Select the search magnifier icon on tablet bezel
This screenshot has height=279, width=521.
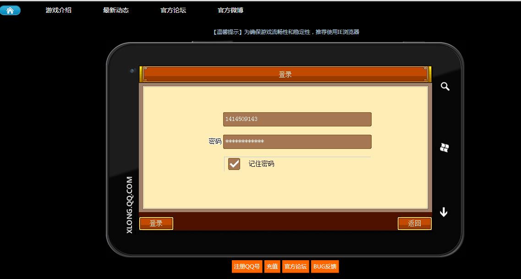click(444, 86)
